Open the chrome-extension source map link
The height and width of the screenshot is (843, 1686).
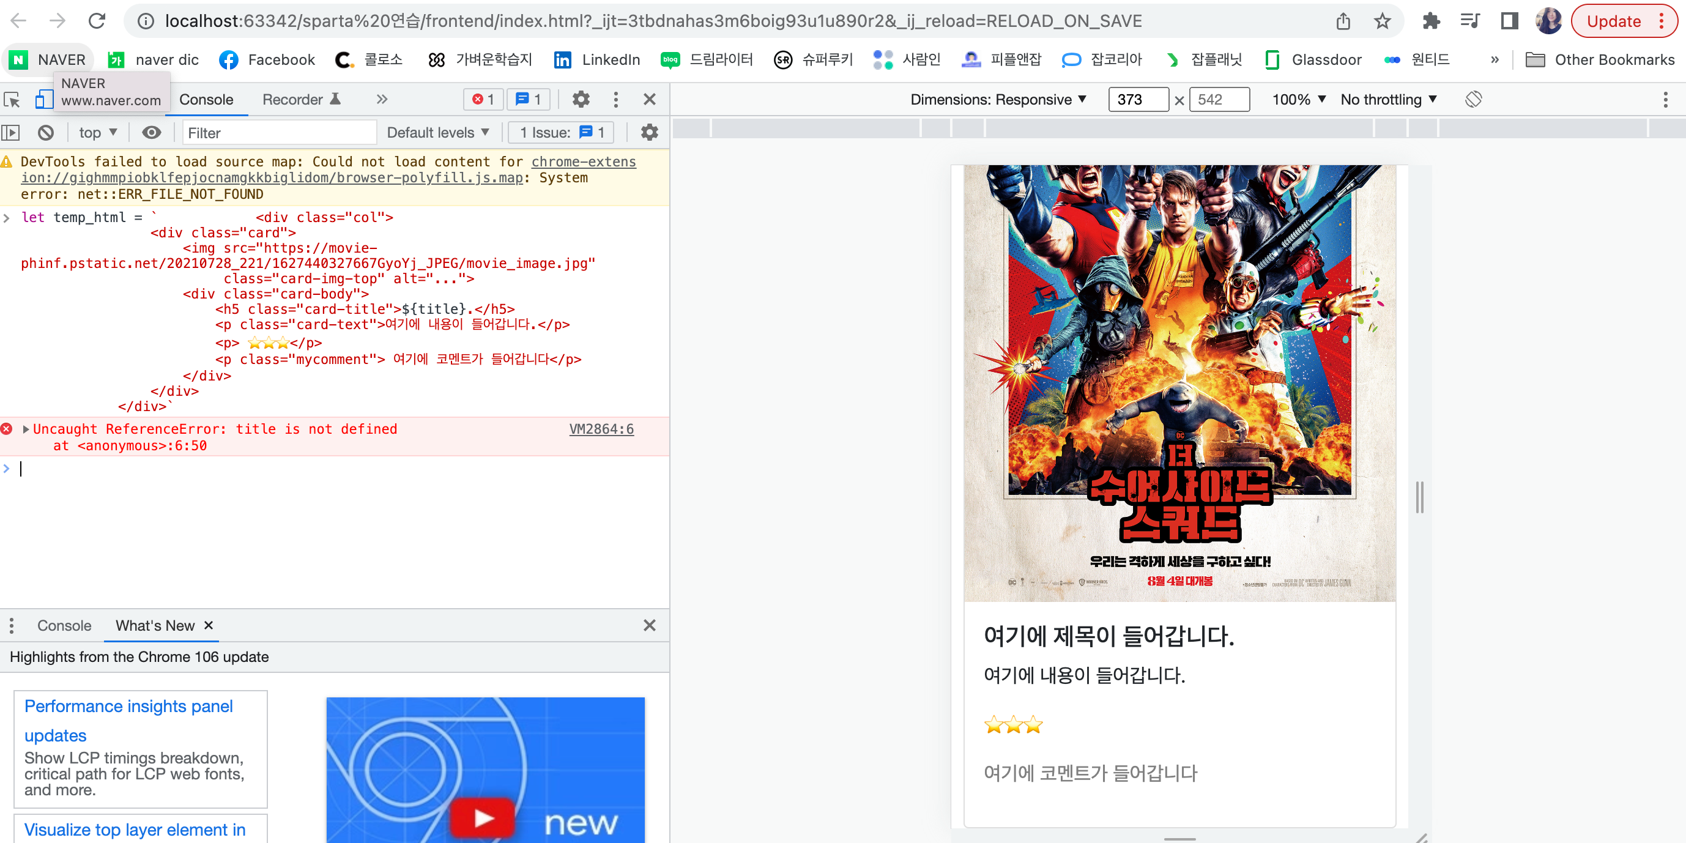328,169
